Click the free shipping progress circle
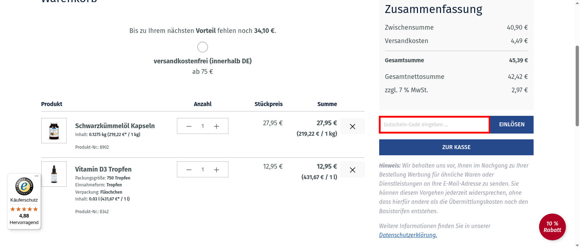 click(x=203, y=47)
